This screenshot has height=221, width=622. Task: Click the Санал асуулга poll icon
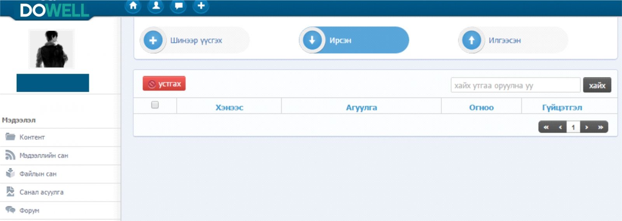click(10, 192)
